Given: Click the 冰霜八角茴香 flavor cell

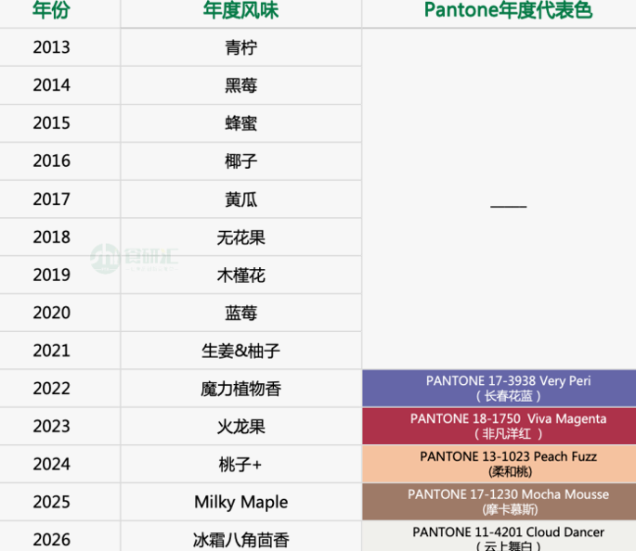Looking at the screenshot, I should coord(240,539).
